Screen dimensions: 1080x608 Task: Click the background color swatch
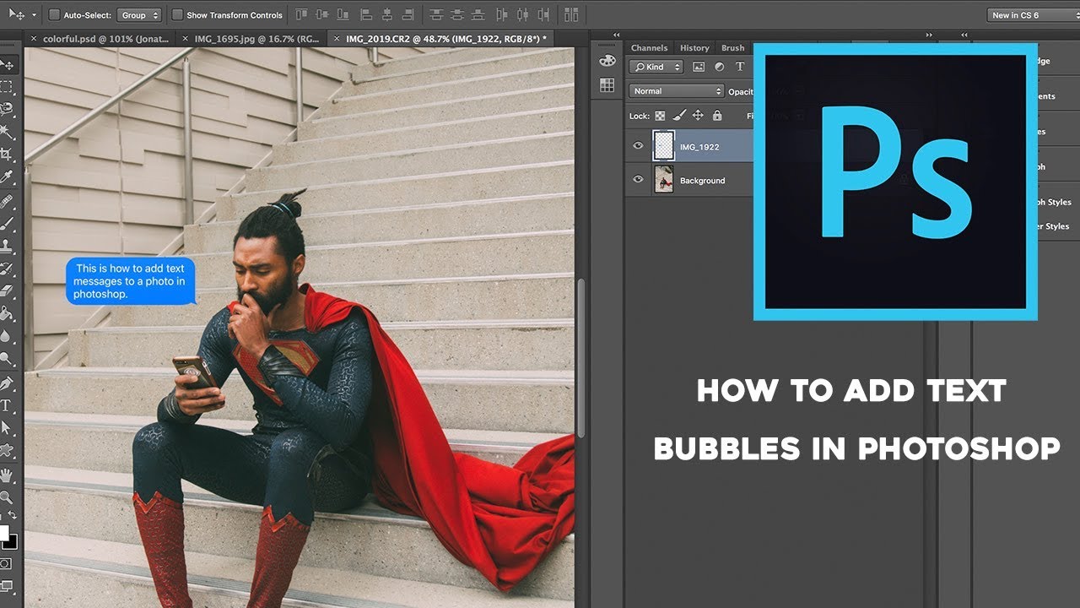click(11, 541)
